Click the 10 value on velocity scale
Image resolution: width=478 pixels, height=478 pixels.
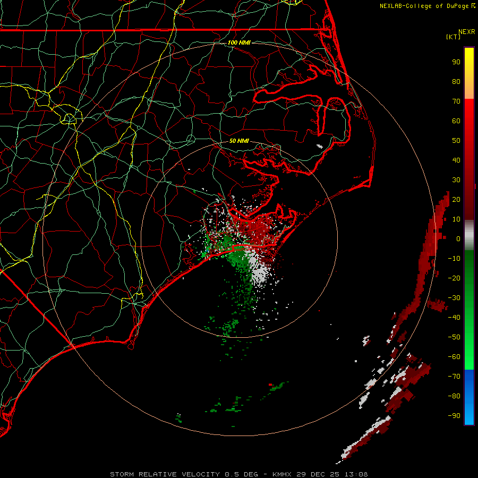456,219
